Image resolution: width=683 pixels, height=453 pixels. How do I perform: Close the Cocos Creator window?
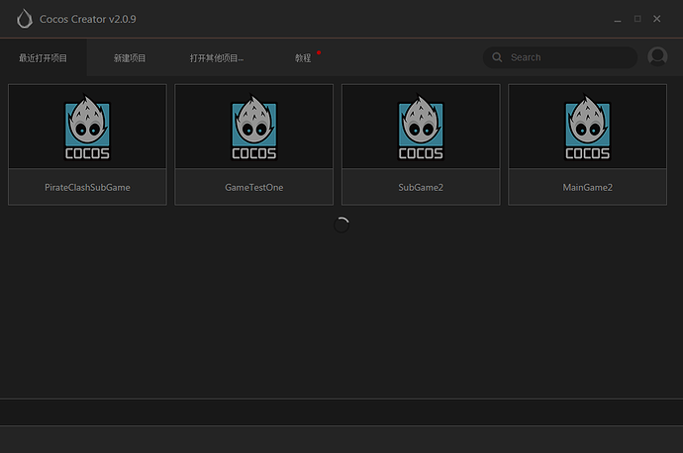point(657,19)
